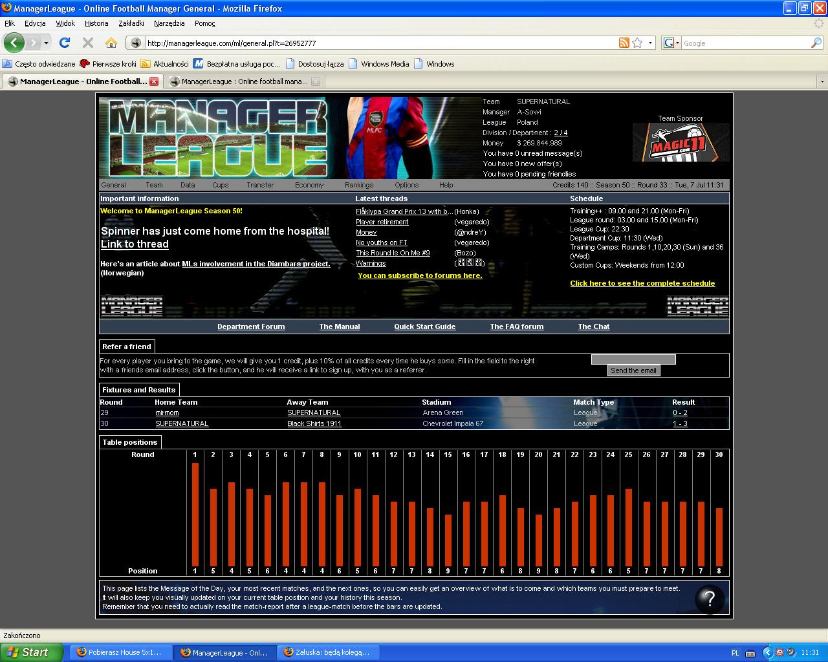The image size is (828, 662).
Task: Open the Economy site menu
Action: tap(309, 185)
